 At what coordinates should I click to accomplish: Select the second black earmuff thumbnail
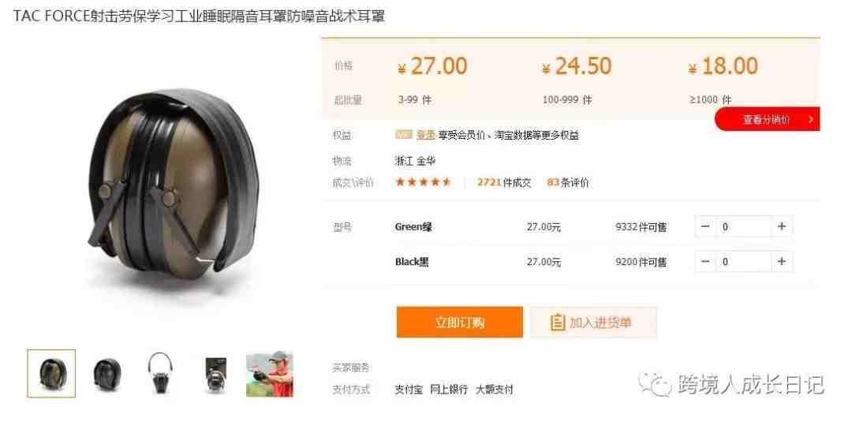pyautogui.click(x=107, y=374)
